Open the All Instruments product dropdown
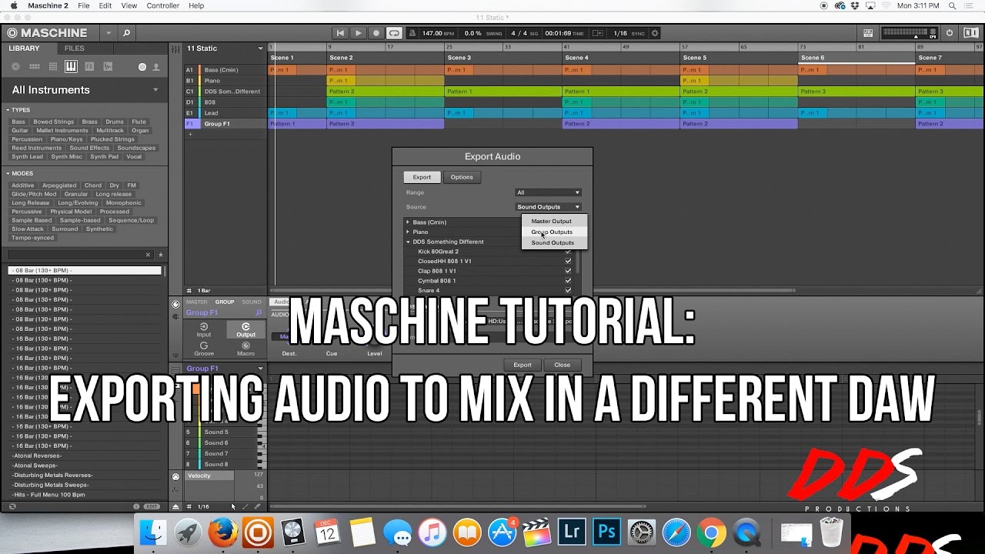Viewport: 985px width, 554px height. point(155,90)
